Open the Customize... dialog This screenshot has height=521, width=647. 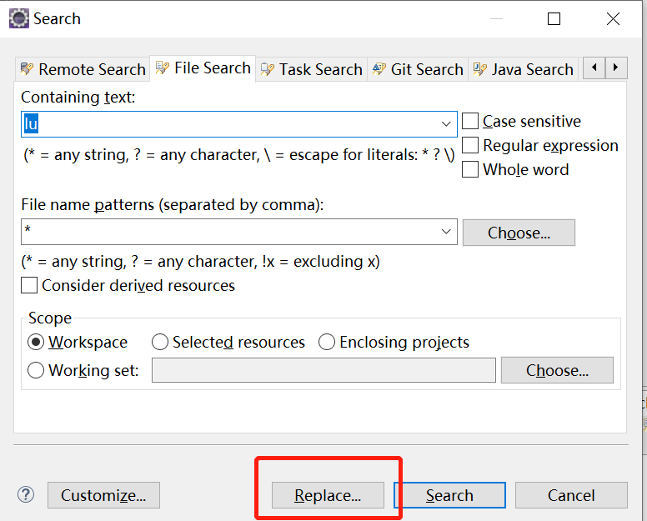point(103,495)
